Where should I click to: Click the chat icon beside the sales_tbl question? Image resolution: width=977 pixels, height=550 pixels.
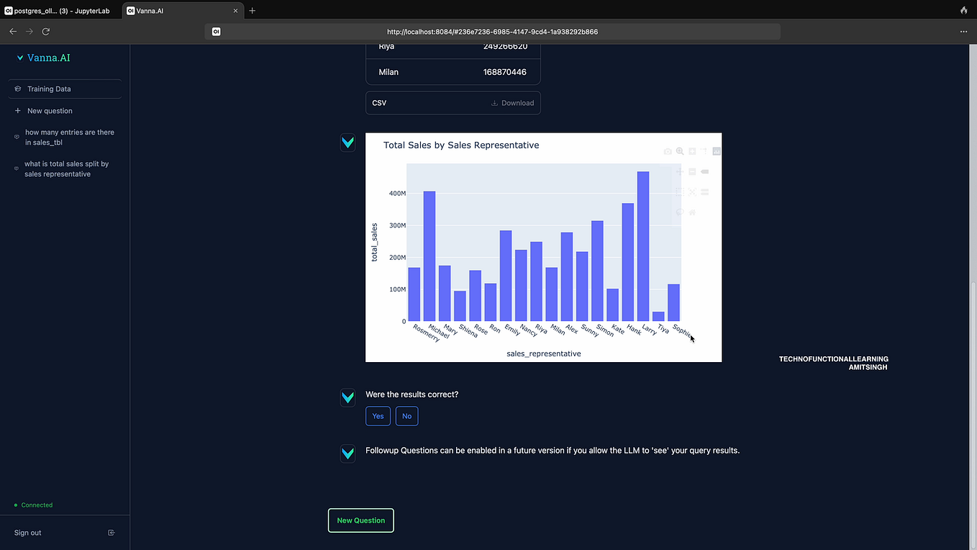coord(16,137)
